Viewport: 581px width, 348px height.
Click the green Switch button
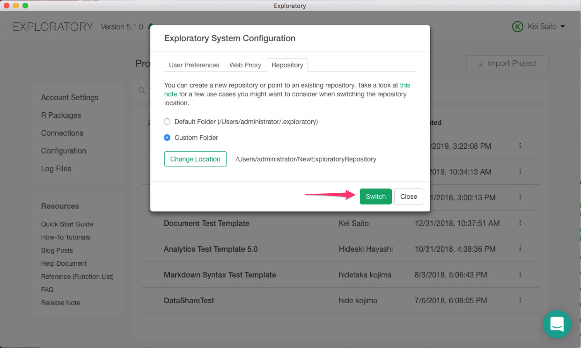(x=375, y=196)
